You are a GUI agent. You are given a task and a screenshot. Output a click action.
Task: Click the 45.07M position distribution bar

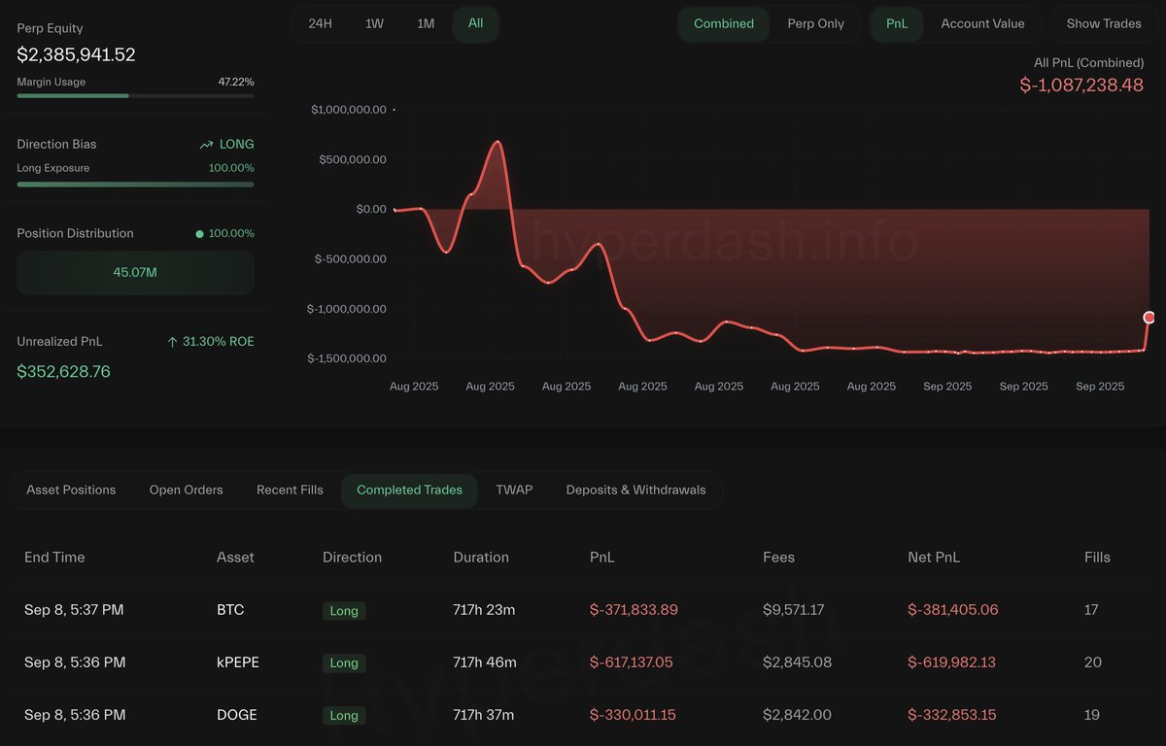tap(135, 273)
